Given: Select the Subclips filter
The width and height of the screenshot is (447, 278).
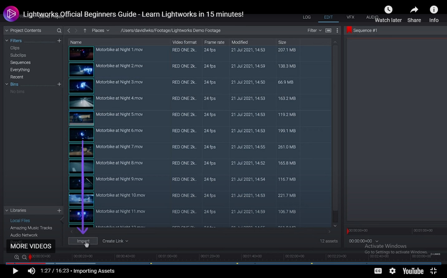Looking at the screenshot, I should click(x=18, y=55).
